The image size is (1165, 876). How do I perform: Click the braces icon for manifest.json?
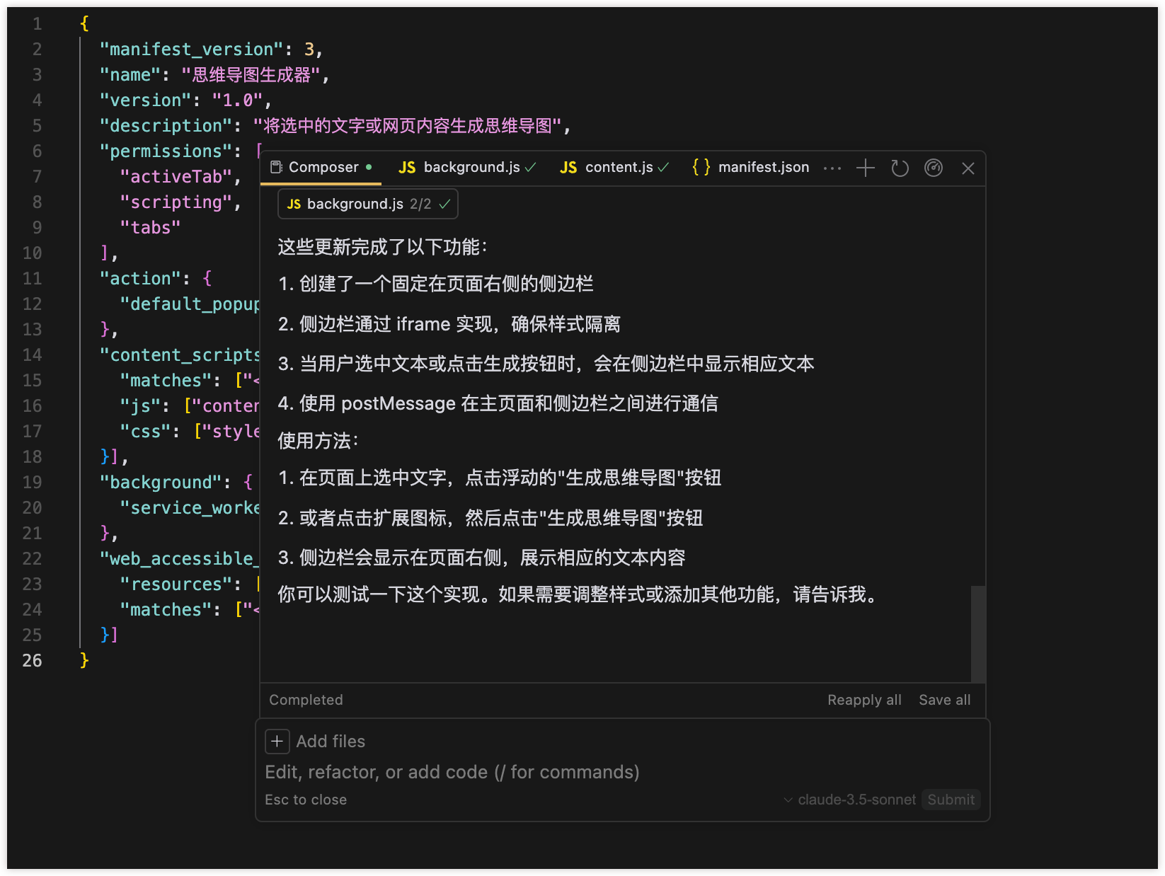point(701,167)
